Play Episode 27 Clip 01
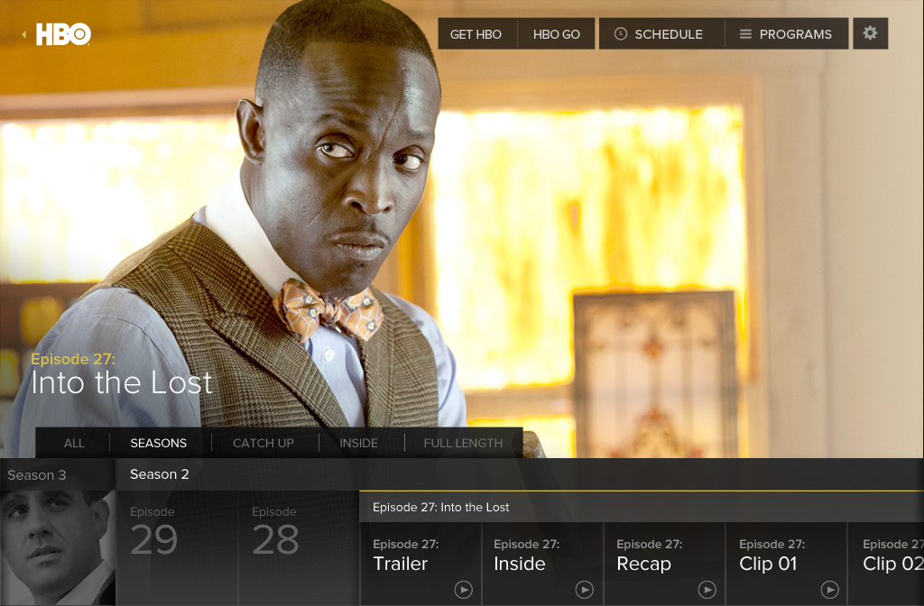The height and width of the screenshot is (606, 924). 830,590
